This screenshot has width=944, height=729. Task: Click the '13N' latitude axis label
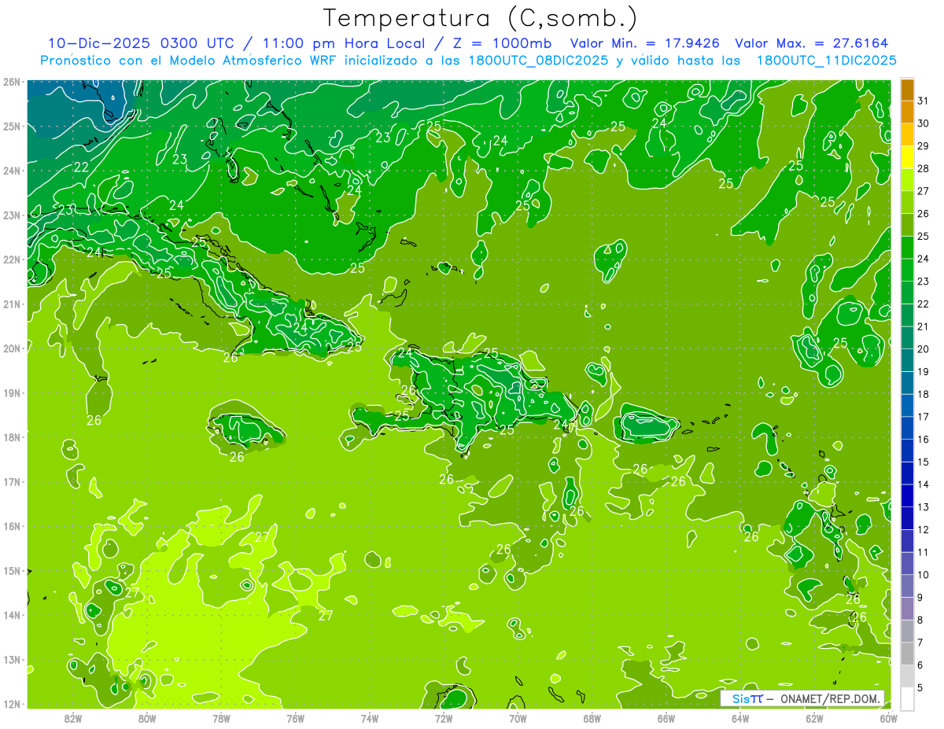coord(11,659)
